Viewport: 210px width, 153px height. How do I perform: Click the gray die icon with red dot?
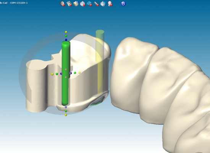coord(62,3)
